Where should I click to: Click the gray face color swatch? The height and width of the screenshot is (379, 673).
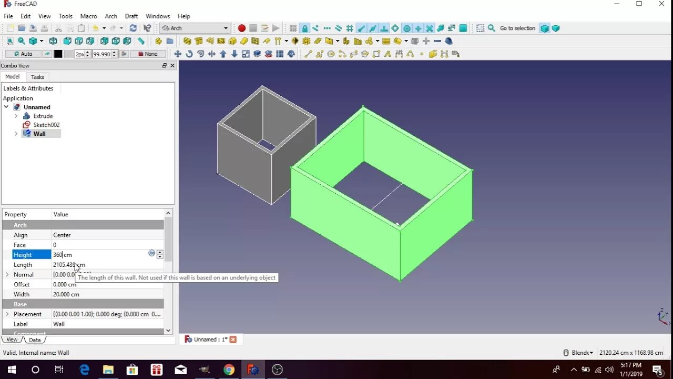pyautogui.click(x=69, y=54)
